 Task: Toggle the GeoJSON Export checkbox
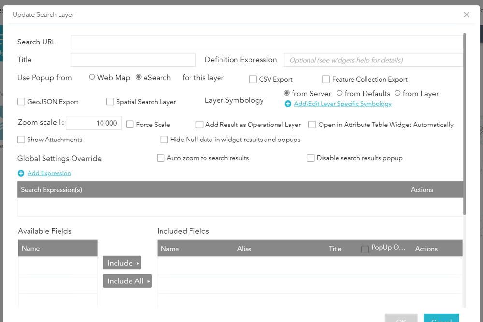point(21,102)
